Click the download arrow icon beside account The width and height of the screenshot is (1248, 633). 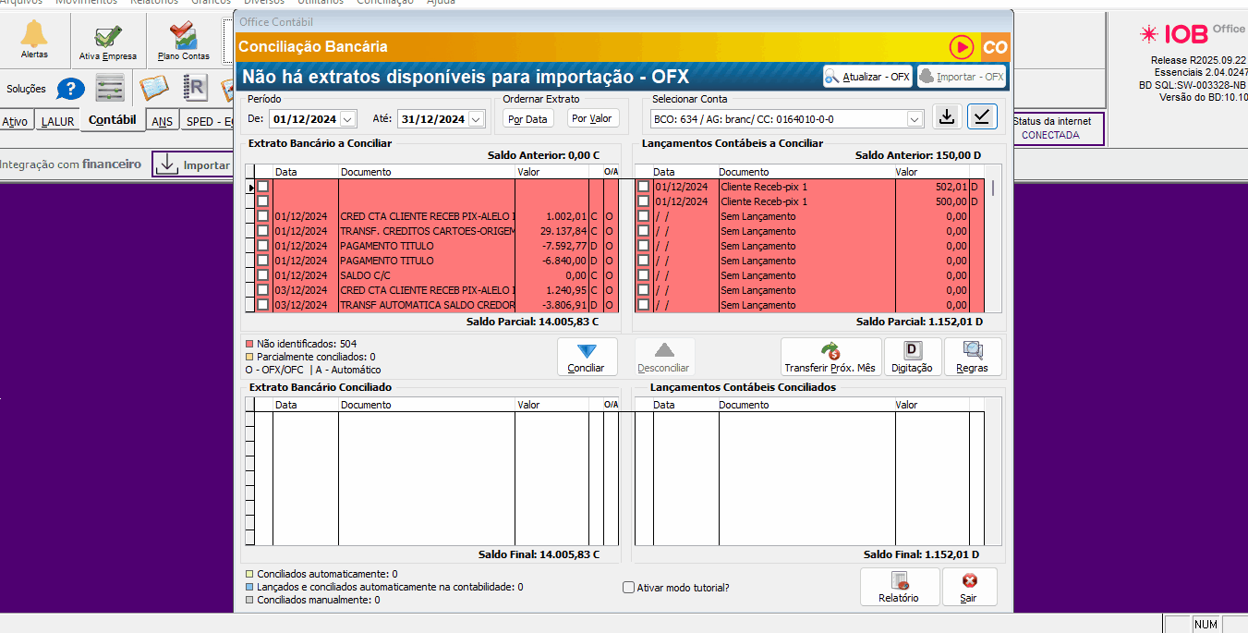(946, 116)
